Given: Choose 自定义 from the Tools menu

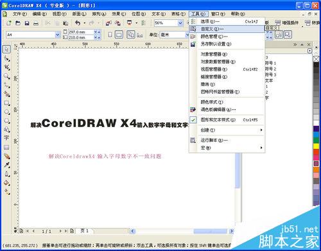Looking at the screenshot, I should 227,29.
